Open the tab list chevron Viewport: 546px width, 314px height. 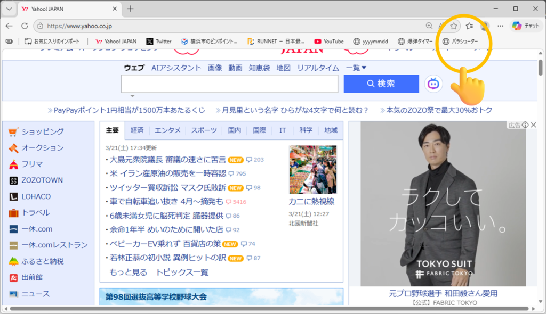9,9
